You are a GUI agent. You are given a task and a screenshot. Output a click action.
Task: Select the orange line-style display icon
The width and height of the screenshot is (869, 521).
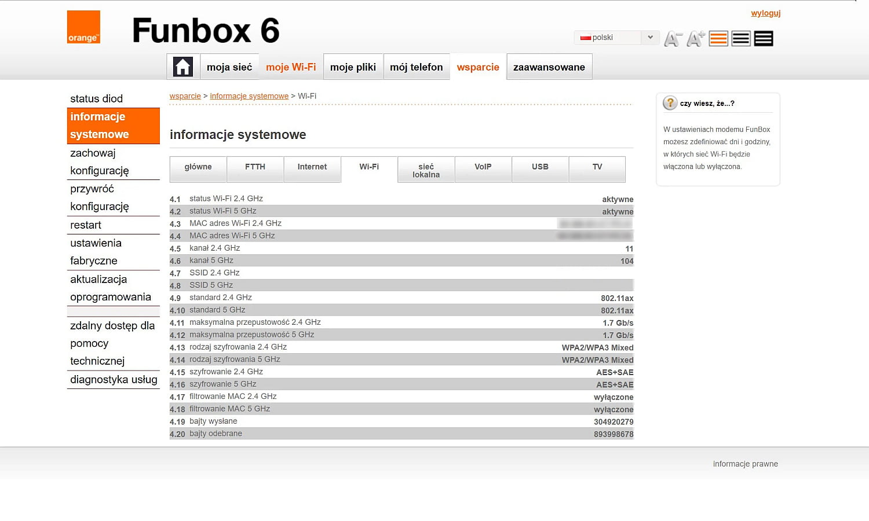pos(718,38)
